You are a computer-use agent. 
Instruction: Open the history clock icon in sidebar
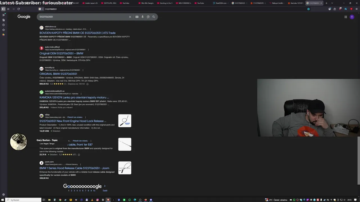click(x=3, y=25)
